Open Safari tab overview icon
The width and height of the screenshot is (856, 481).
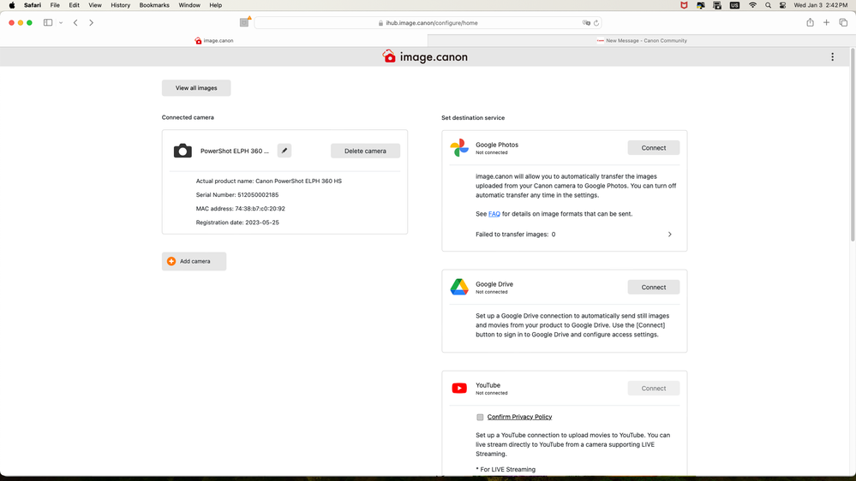click(843, 23)
